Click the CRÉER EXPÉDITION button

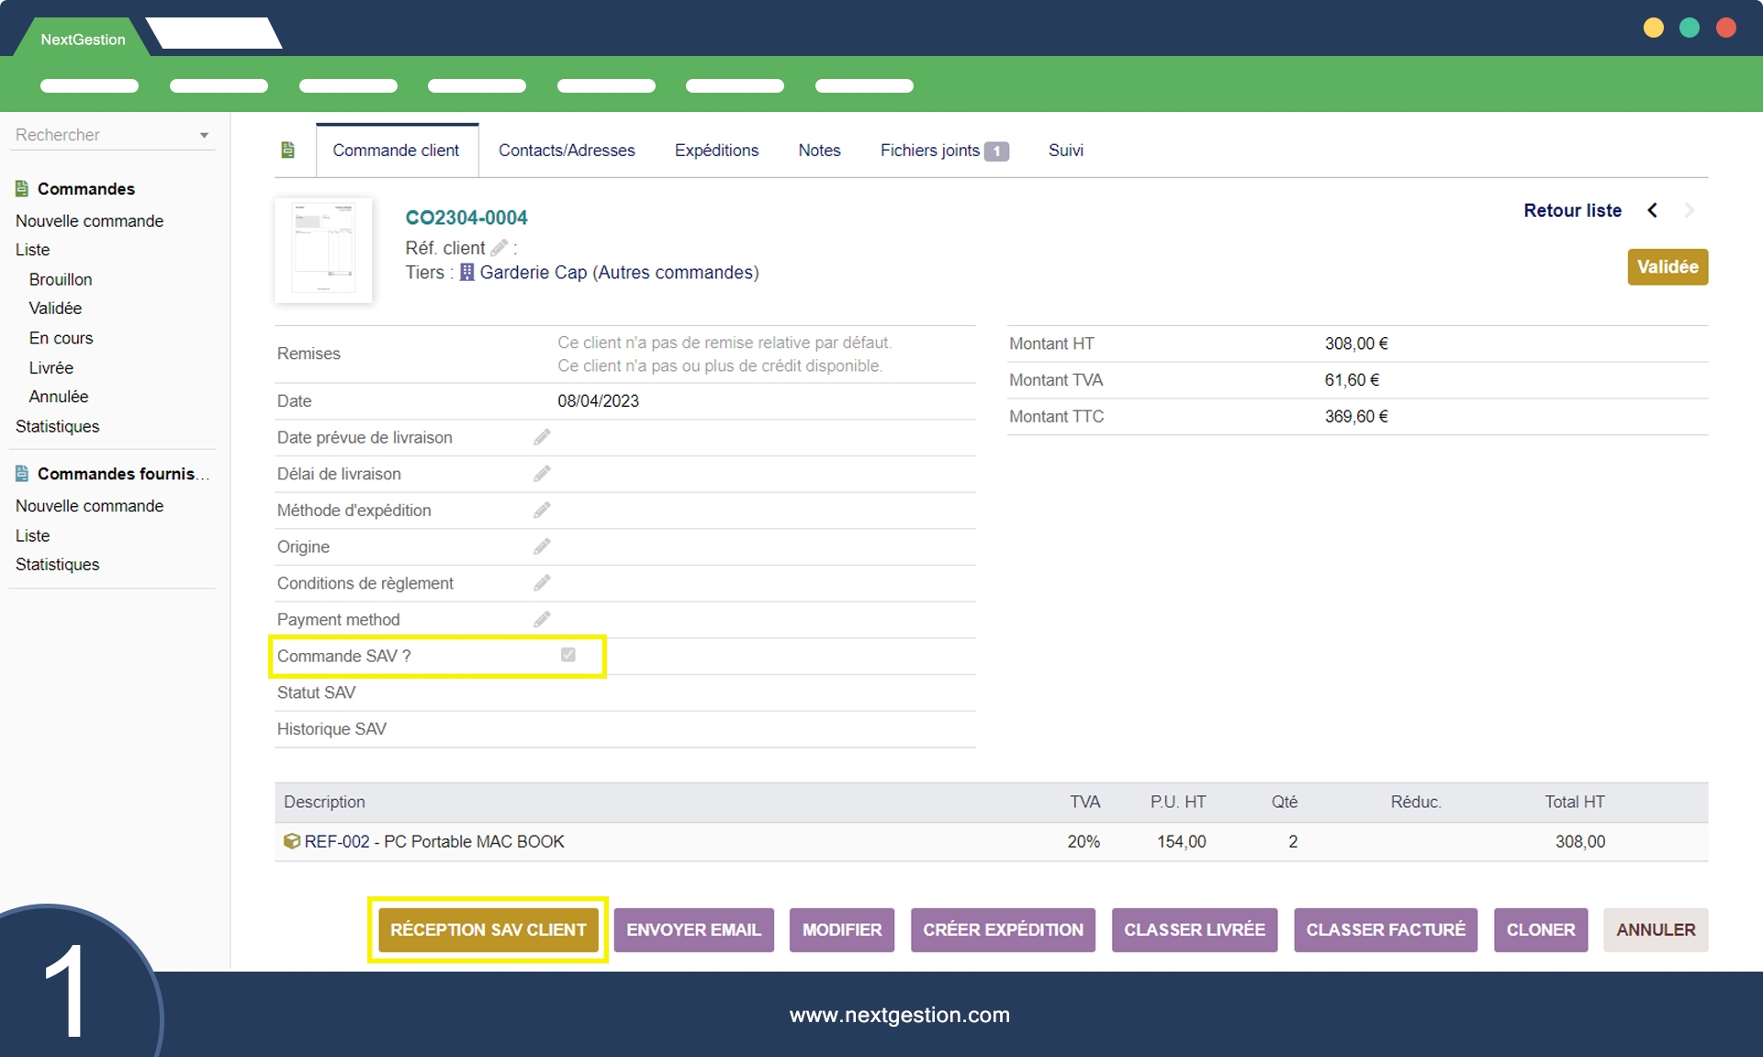(x=1003, y=929)
